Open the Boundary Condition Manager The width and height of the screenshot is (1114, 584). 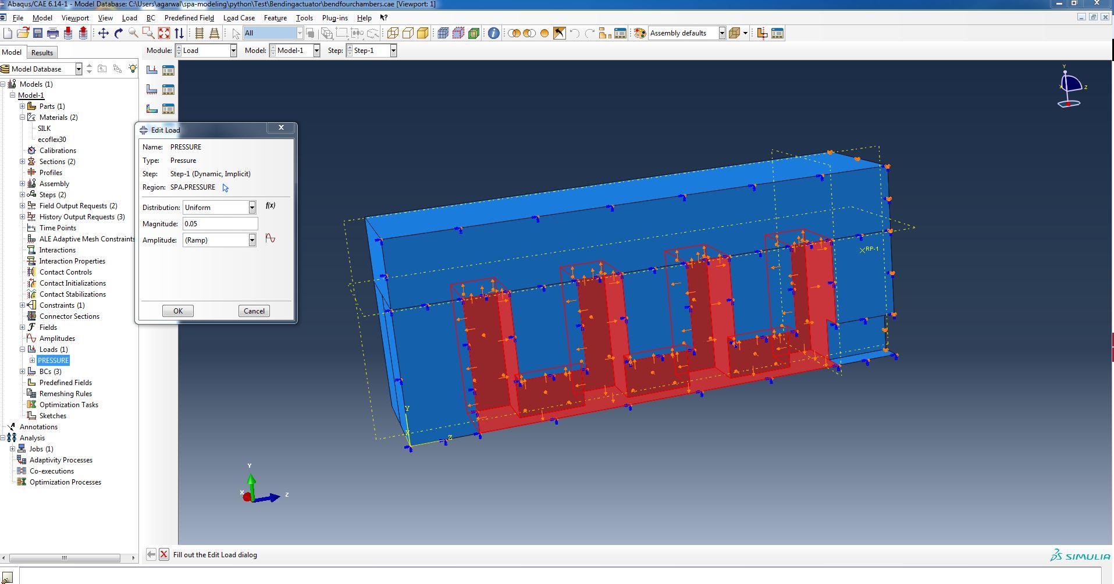[168, 90]
